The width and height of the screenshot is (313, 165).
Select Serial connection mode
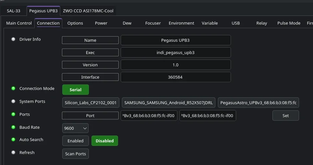coord(76,90)
